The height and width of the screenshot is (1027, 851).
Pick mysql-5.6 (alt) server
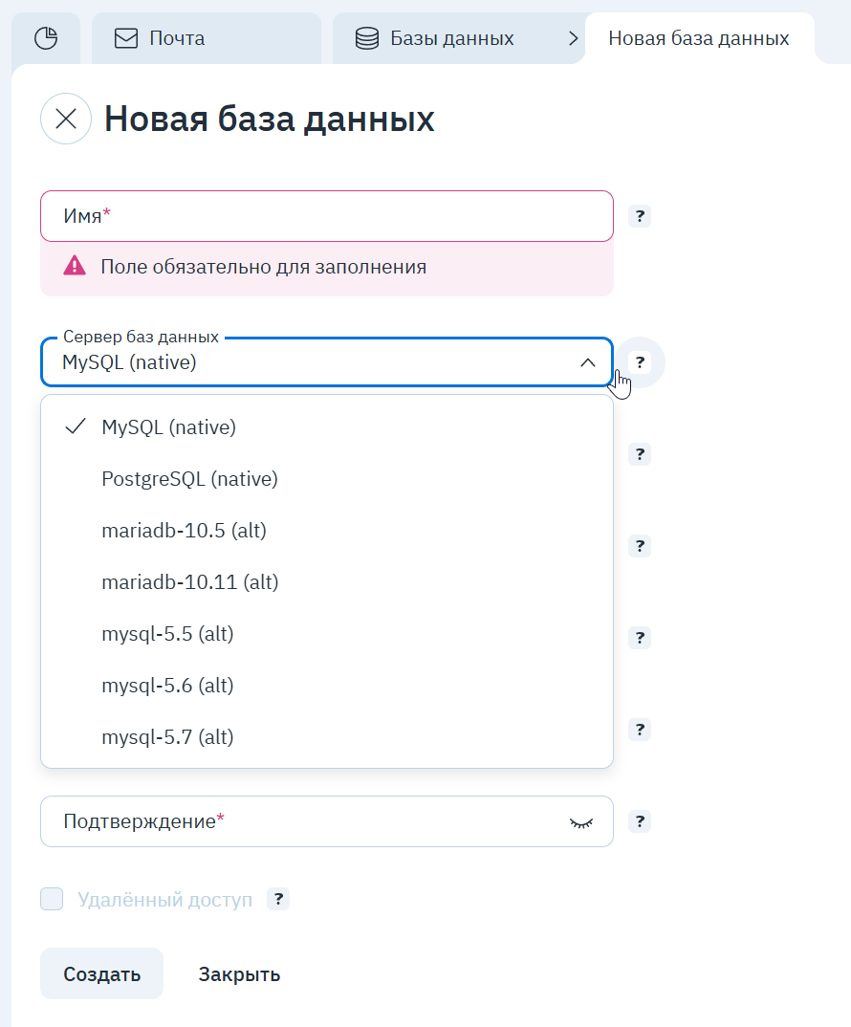(327, 686)
